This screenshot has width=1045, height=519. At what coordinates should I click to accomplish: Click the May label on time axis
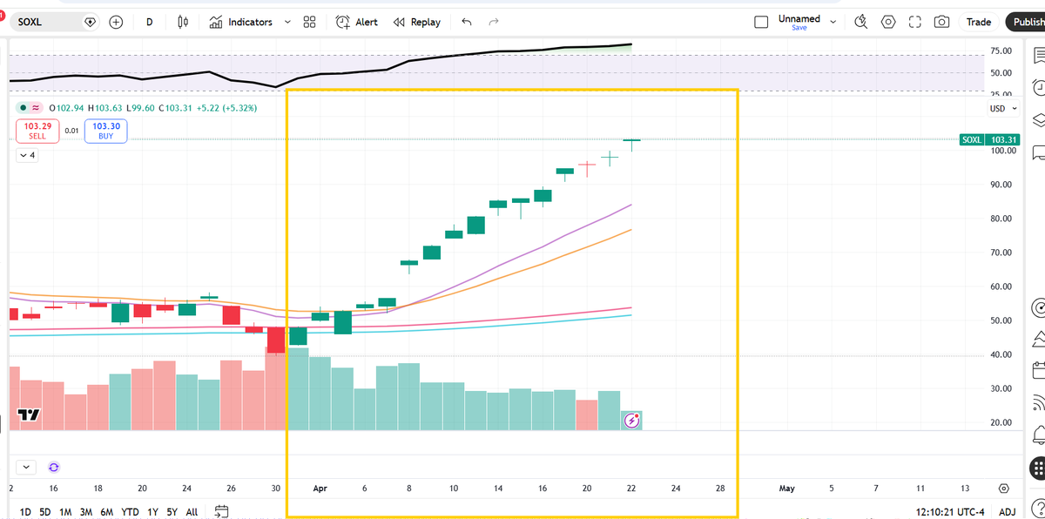pos(787,489)
